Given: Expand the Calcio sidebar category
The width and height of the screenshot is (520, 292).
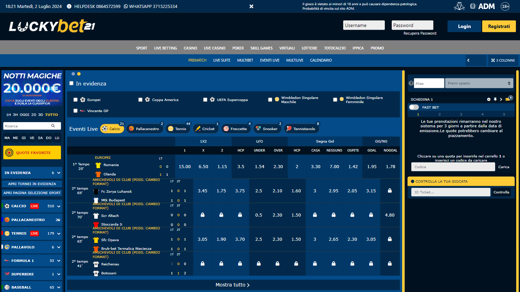Looking at the screenshot, I should click(32, 206).
